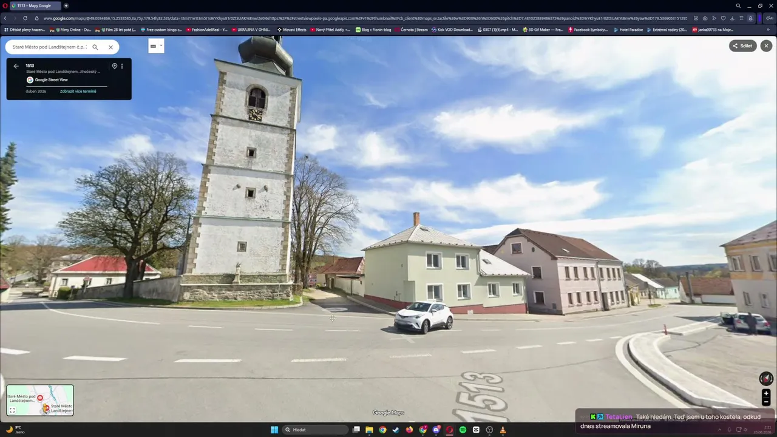Viewport: 777px width, 437px height.
Task: Open a new browser tab
Action: click(66, 5)
